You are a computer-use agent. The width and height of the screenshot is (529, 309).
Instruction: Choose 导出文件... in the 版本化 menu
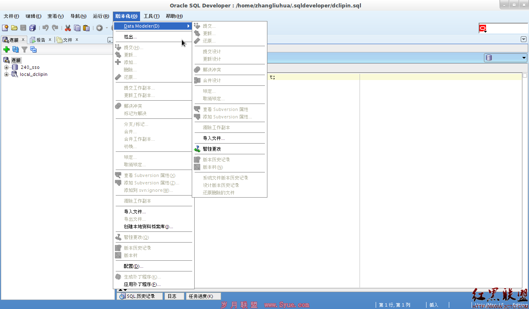[153, 219]
